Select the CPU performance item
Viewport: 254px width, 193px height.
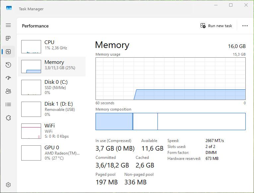tap(52, 47)
